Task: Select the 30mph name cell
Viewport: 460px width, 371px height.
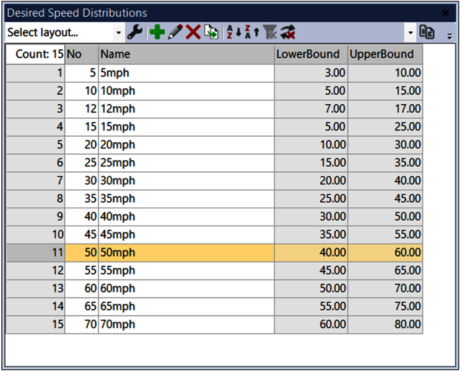Action: coord(186,181)
